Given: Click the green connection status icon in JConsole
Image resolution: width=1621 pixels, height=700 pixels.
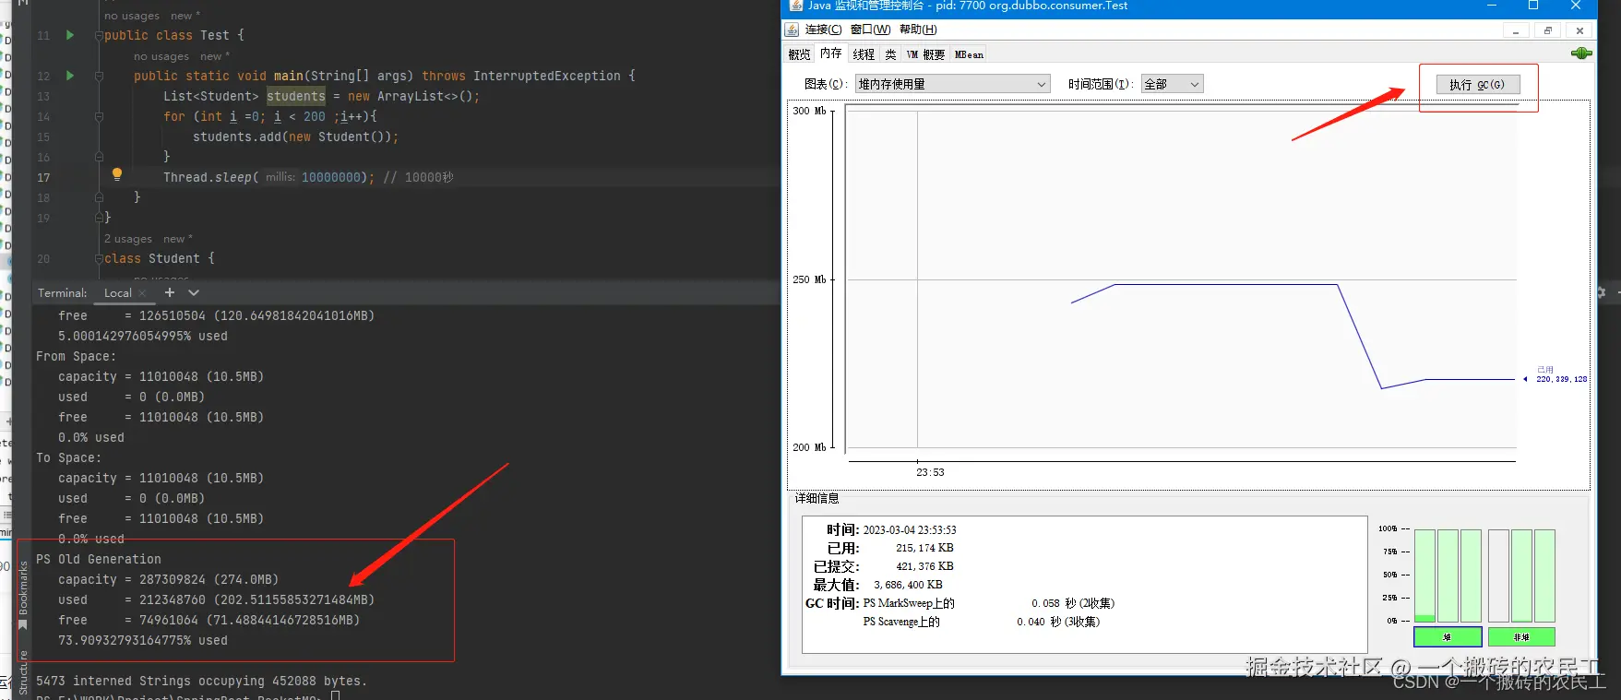Looking at the screenshot, I should 1581,53.
